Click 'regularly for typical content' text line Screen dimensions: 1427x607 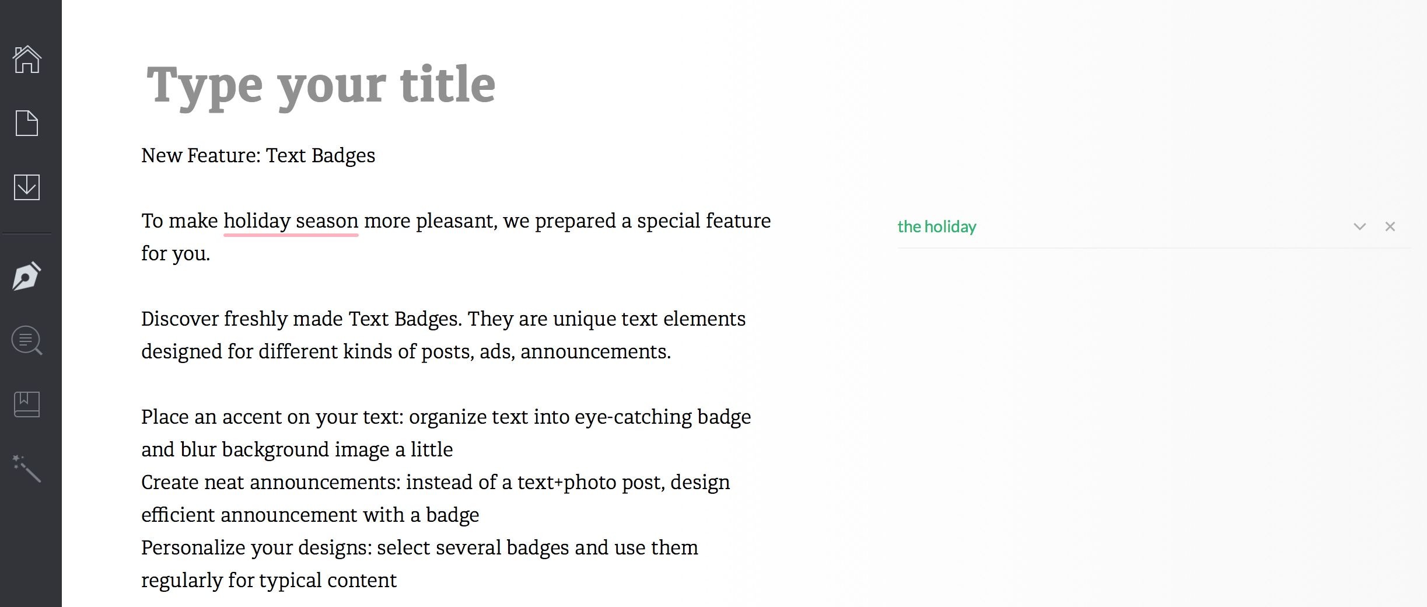[269, 580]
